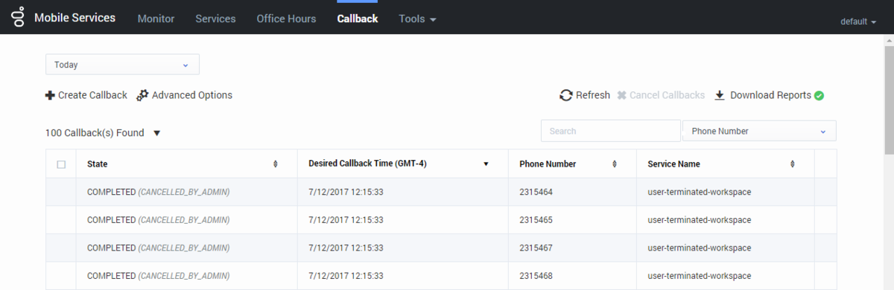Image resolution: width=894 pixels, height=290 pixels.
Task: Focus the Search input field
Action: 611,131
